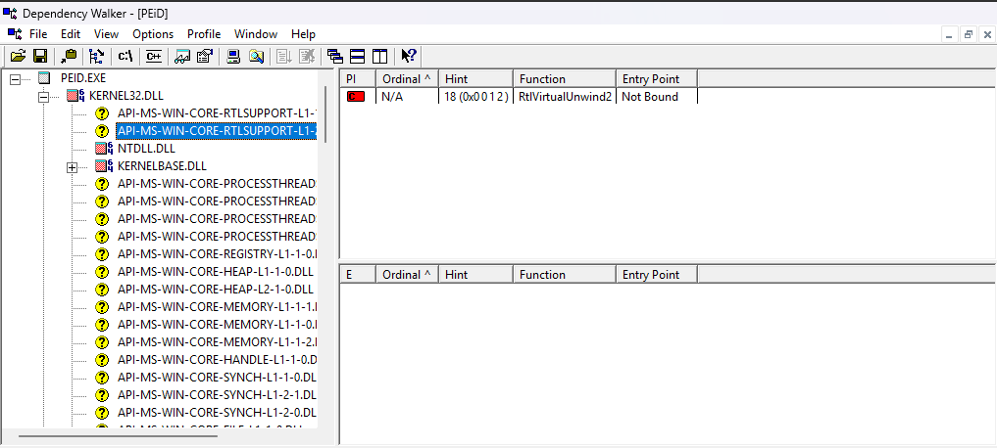Click question mark icon beside API-MS-WIN-CORE-SYNCH-L1-2-1.DLL
997x448 pixels.
[x=102, y=395]
